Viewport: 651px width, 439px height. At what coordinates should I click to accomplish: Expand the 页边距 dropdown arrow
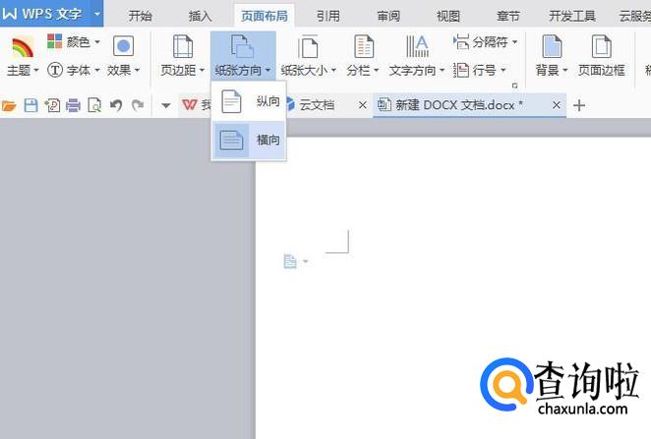click(203, 71)
